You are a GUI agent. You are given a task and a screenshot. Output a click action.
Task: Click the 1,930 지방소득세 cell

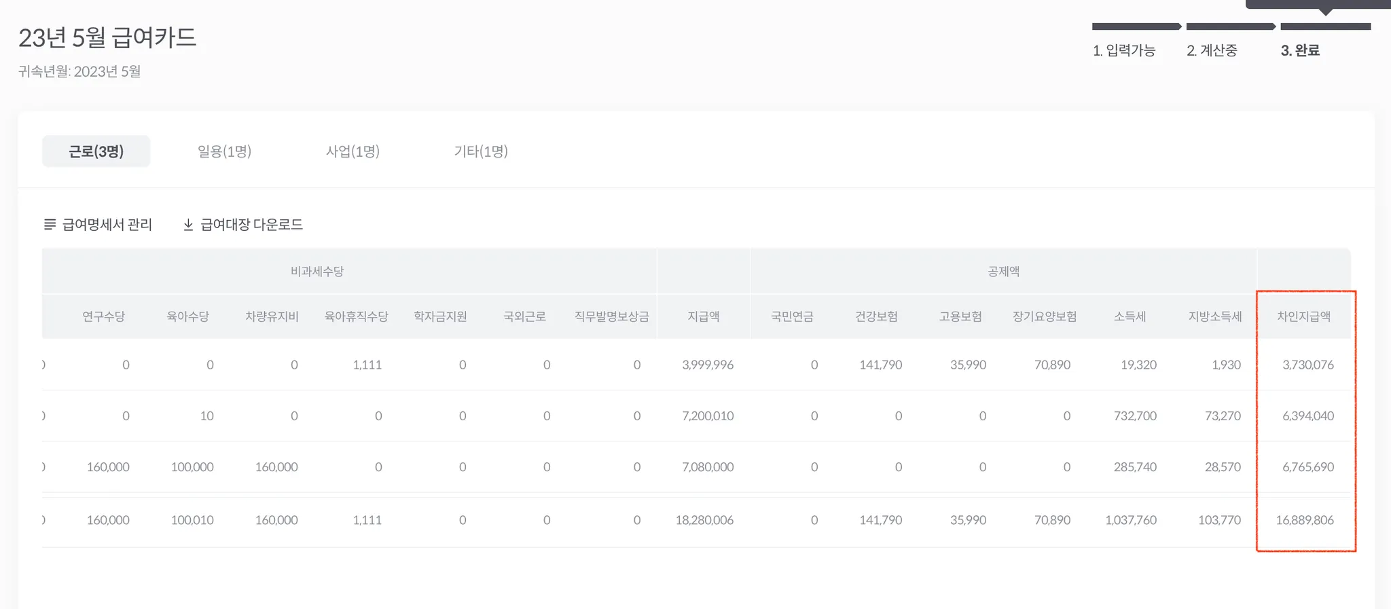pos(1226,365)
